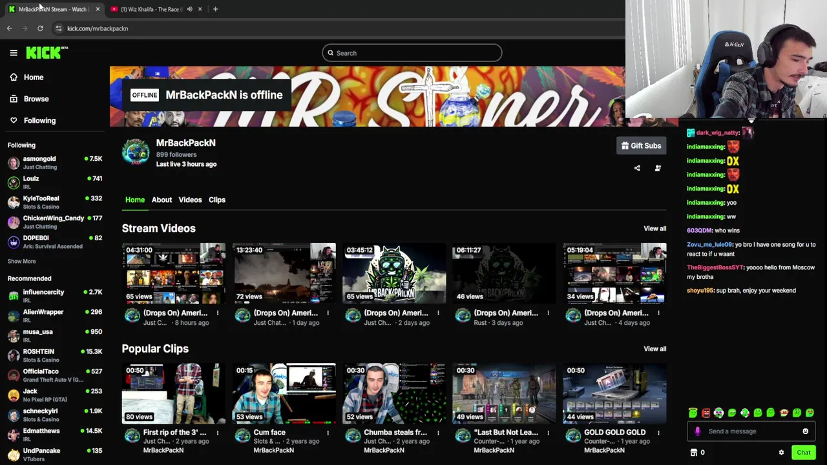This screenshot has height=465, width=827.
Task: Open options for GOLD GOLD GOLD clip
Action: click(658, 433)
